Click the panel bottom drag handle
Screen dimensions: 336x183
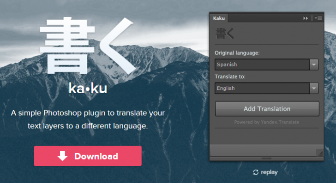pos(266,159)
